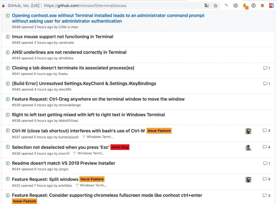Image resolution: width=277 pixels, height=204 pixels.
Task: Click the red Issue-Bug label
Action: [x=120, y=147]
